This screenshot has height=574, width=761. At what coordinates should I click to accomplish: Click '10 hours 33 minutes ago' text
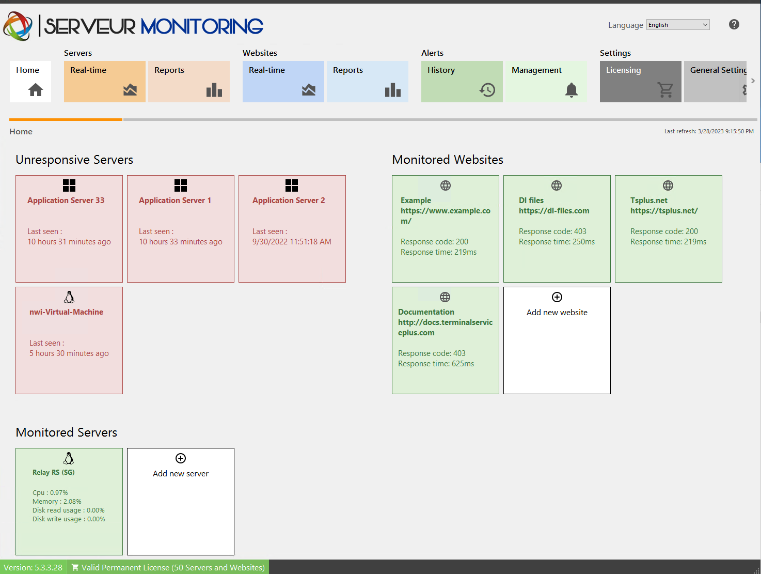point(181,242)
